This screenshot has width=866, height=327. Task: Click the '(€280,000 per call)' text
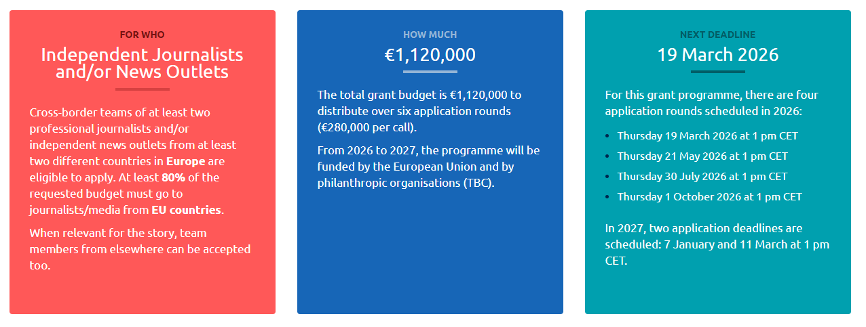click(367, 127)
